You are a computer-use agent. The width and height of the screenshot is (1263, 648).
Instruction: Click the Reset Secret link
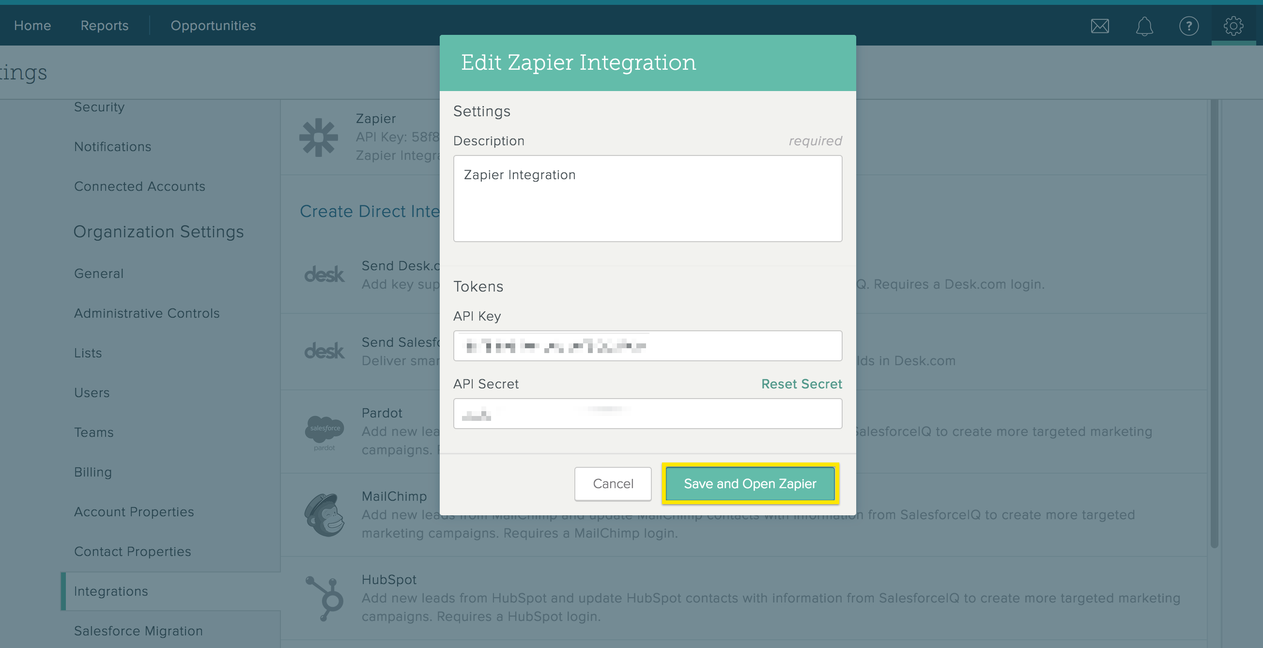click(801, 384)
